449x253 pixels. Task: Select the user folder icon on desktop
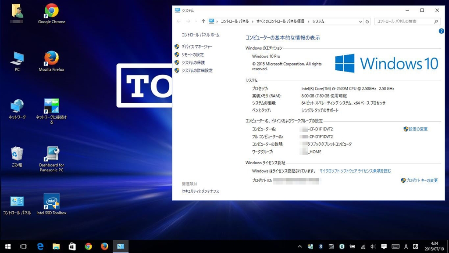coord(17,13)
